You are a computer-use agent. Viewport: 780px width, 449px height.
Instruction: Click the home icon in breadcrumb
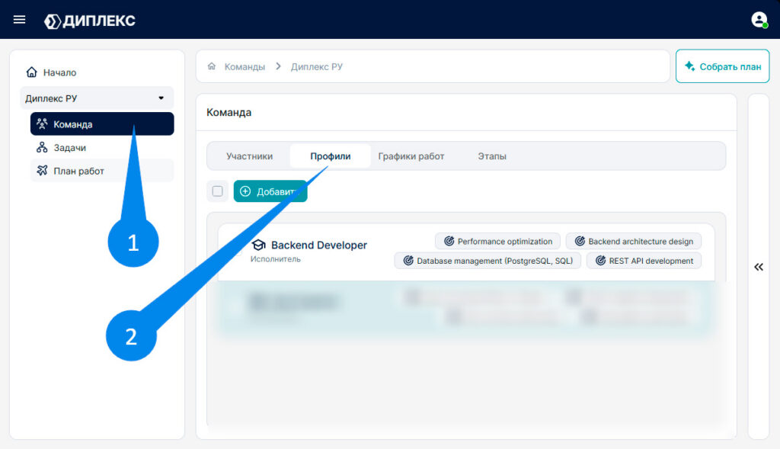[212, 66]
